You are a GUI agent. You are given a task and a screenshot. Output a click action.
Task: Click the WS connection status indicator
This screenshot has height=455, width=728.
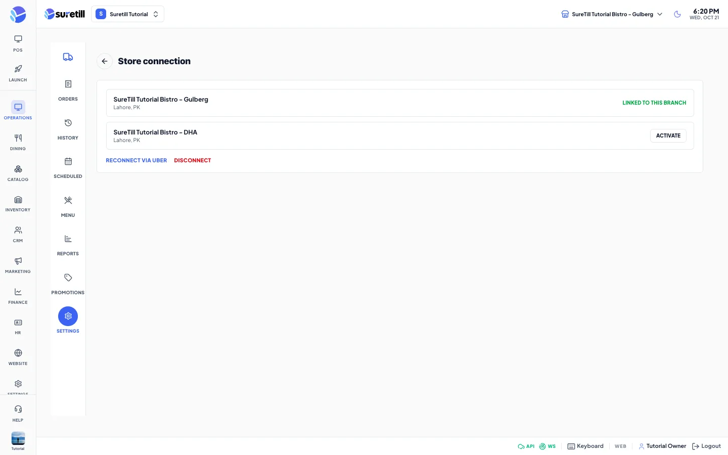[x=548, y=446]
